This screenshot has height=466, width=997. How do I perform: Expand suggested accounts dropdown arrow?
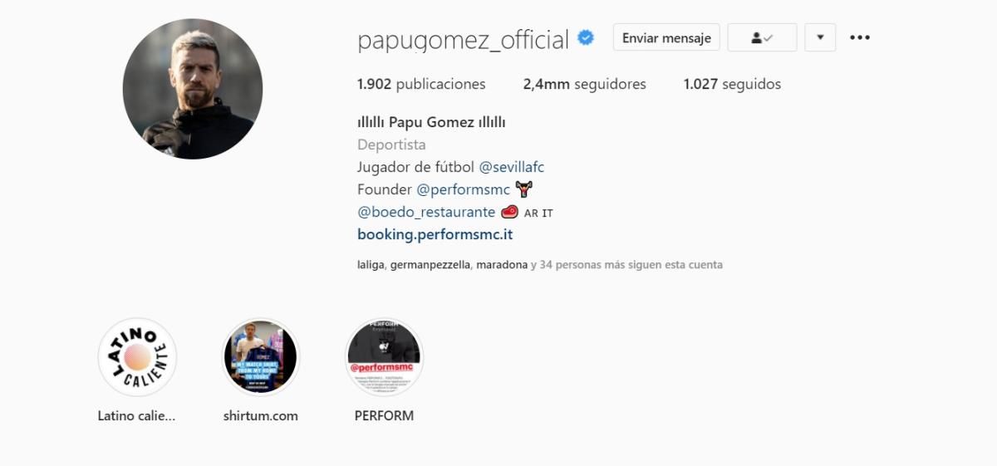(820, 37)
